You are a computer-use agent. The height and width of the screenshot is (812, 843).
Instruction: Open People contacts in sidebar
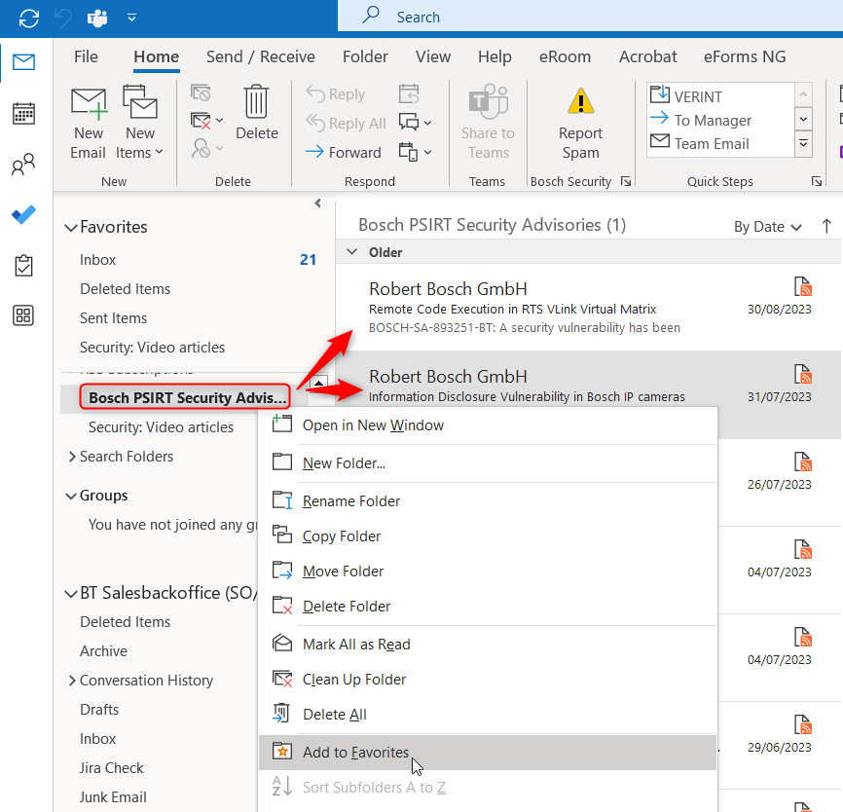[24, 165]
